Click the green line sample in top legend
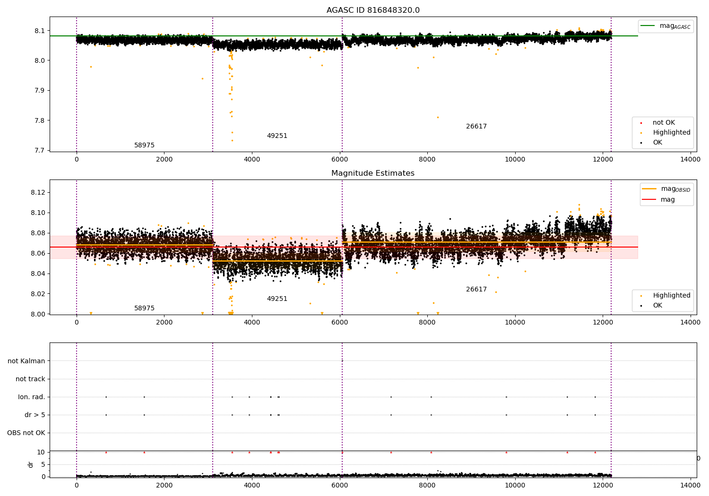 648,26
